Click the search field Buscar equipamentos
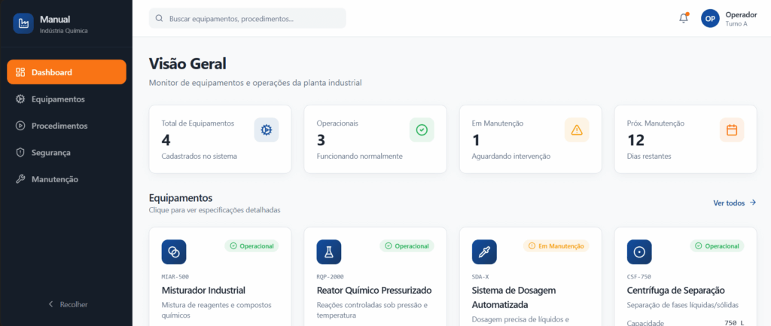Screen dimensions: 771x326 (x=247, y=18)
